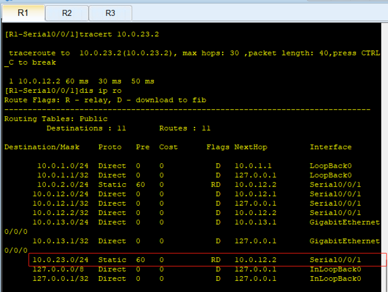Click the tracert 10.0.23.2 command line
The width and height of the screenshot is (388, 292).
82,34
